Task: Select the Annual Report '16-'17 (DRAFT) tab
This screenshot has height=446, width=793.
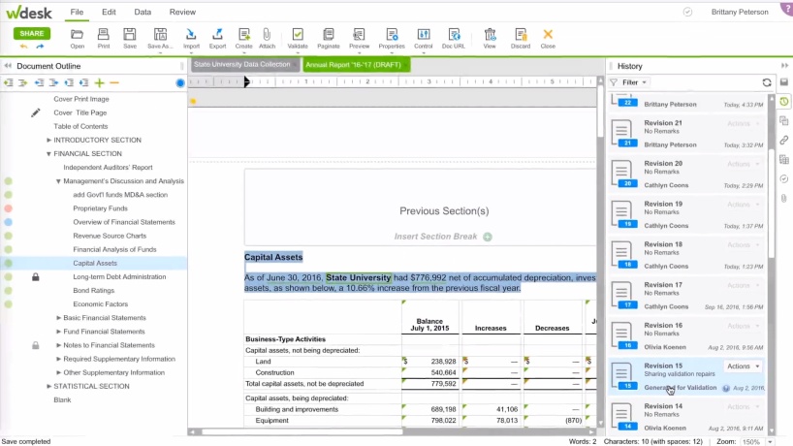Action: [357, 65]
